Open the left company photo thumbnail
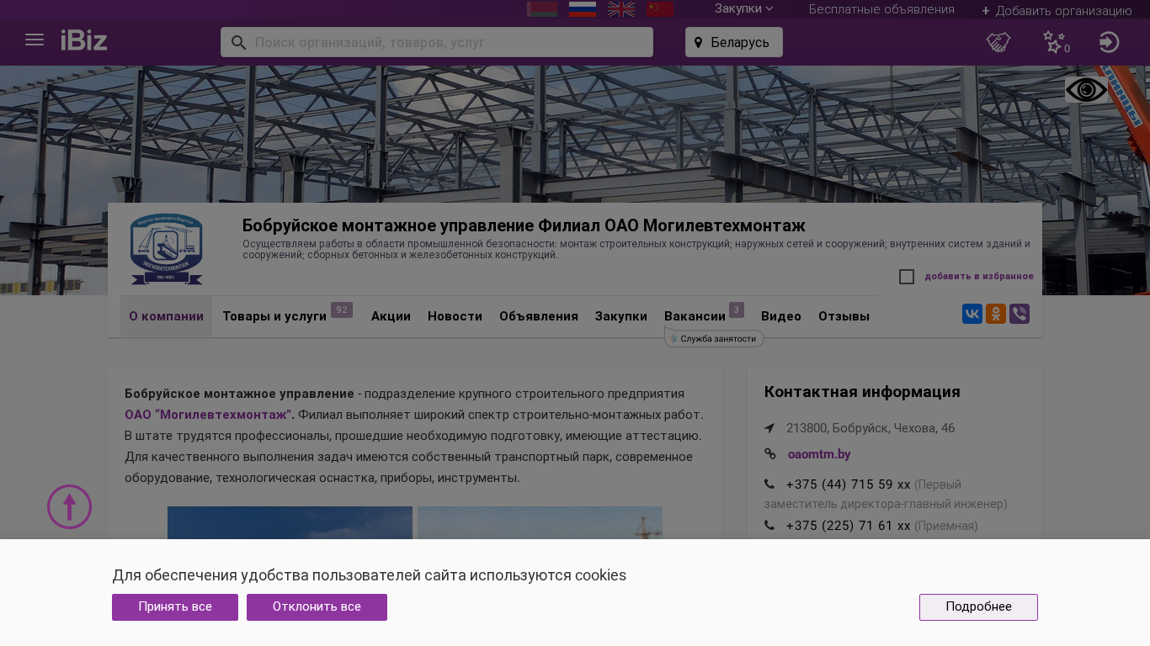Image resolution: width=1150 pixels, height=646 pixels. point(290,522)
